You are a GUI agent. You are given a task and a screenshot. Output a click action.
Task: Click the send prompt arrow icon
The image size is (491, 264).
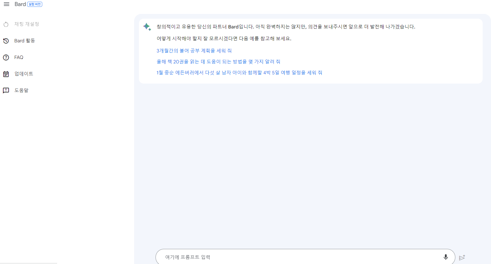click(462, 257)
